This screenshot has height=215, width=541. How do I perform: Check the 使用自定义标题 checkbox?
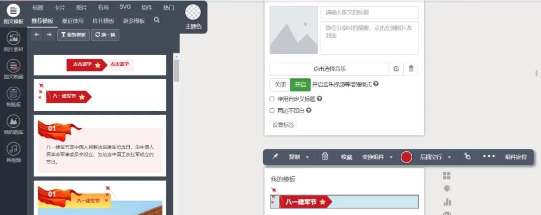click(x=272, y=99)
